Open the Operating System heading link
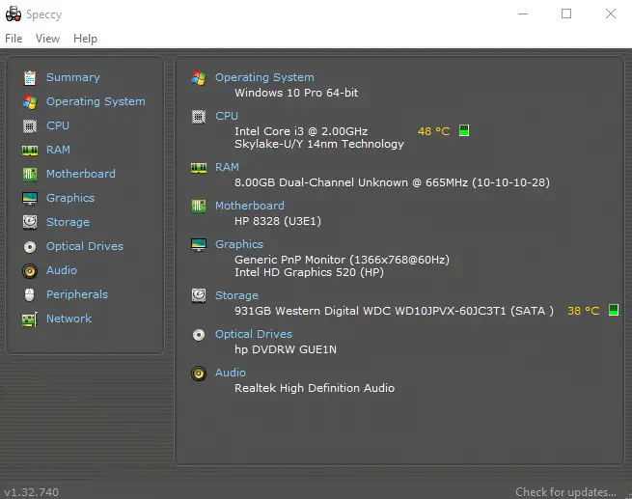 264,77
